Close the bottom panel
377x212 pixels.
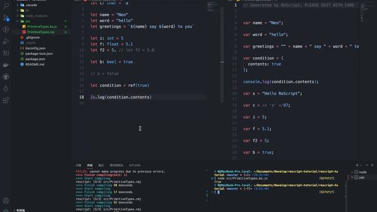pos(372,165)
